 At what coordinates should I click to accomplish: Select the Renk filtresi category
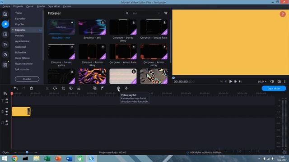tap(22, 58)
